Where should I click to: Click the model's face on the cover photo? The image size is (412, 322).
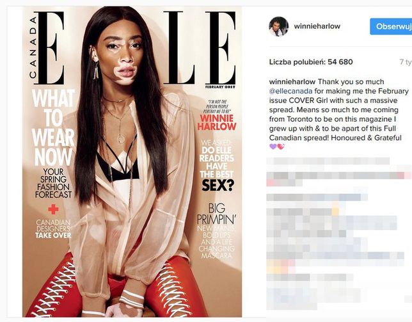[123, 56]
